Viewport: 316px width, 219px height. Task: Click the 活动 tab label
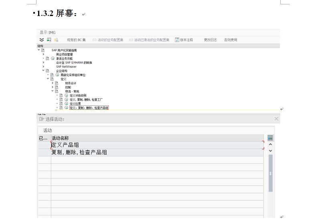(48, 130)
